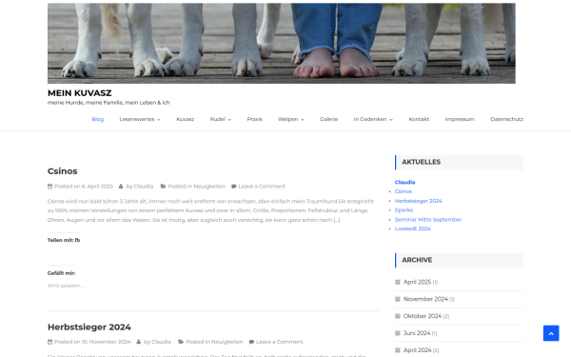This screenshot has height=357, width=571.
Task: Open Neuigkeiten category on Herbstsieger post
Action: pyautogui.click(x=226, y=342)
